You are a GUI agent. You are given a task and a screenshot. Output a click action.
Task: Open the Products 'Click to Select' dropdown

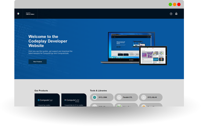(x=30, y=14)
